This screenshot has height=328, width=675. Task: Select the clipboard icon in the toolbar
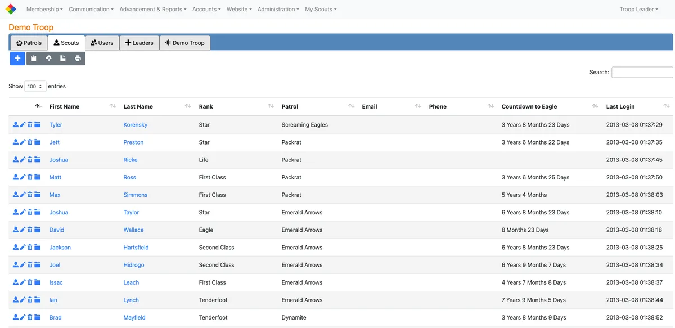point(33,58)
